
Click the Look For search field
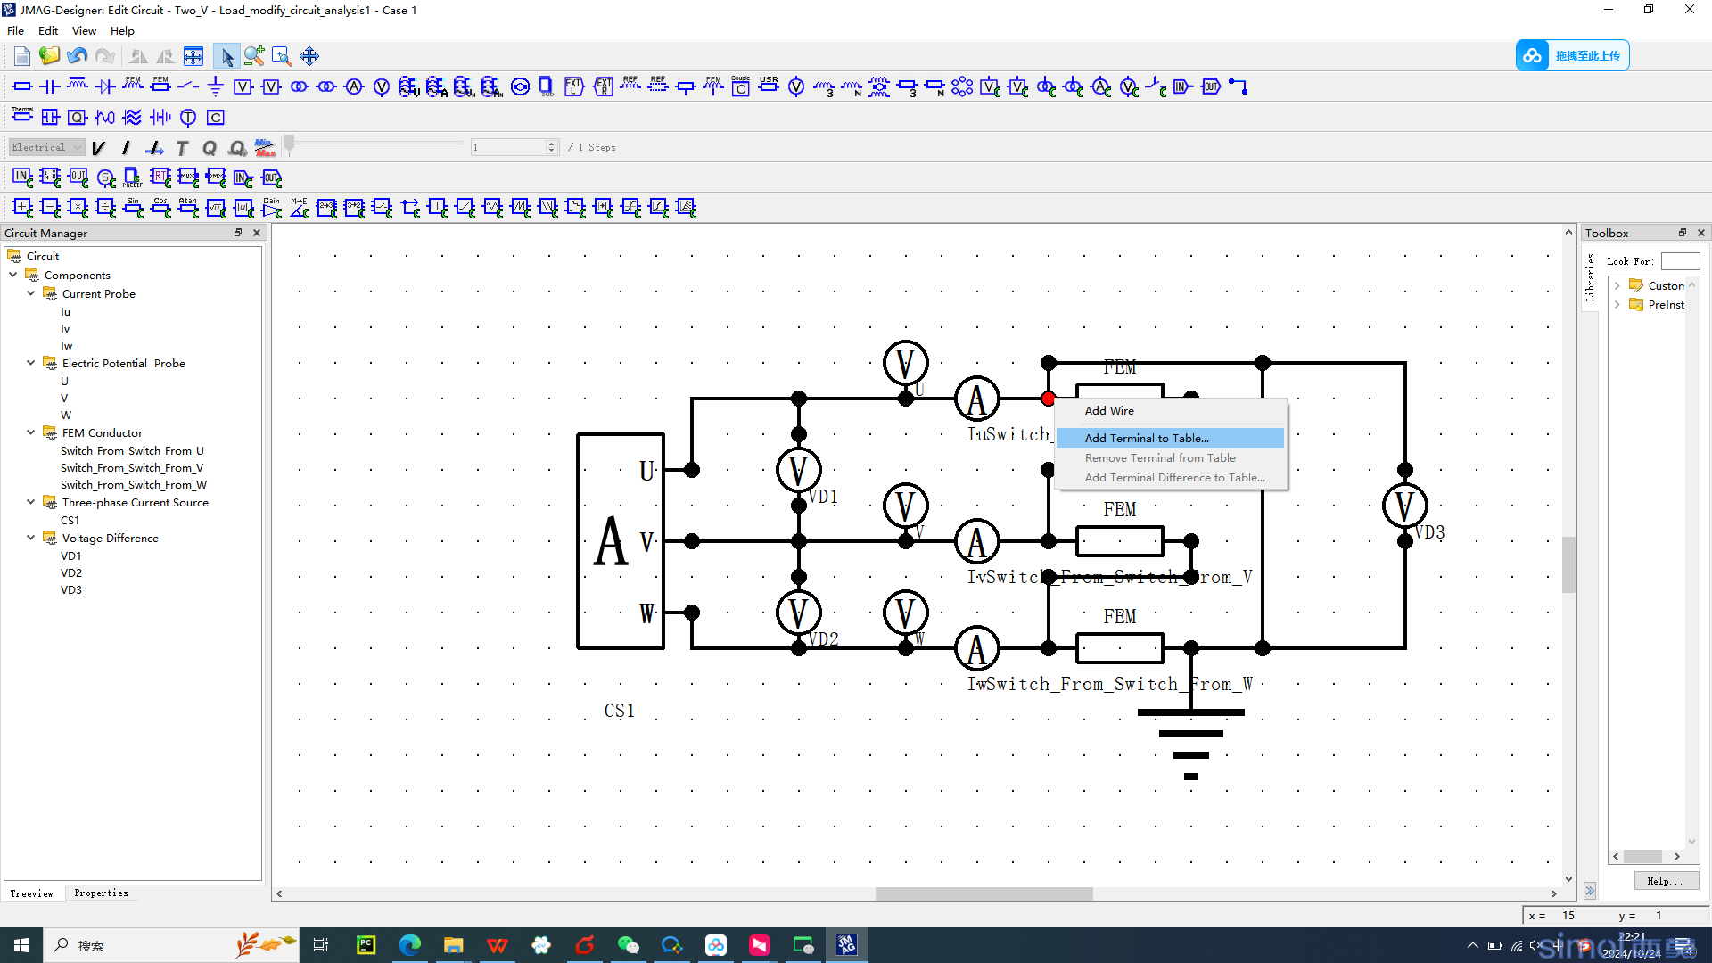click(1680, 261)
